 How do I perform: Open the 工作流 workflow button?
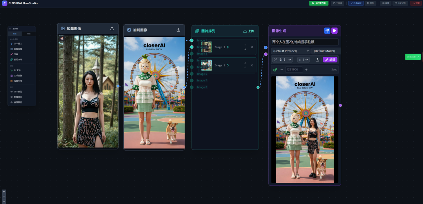pos(338,3)
